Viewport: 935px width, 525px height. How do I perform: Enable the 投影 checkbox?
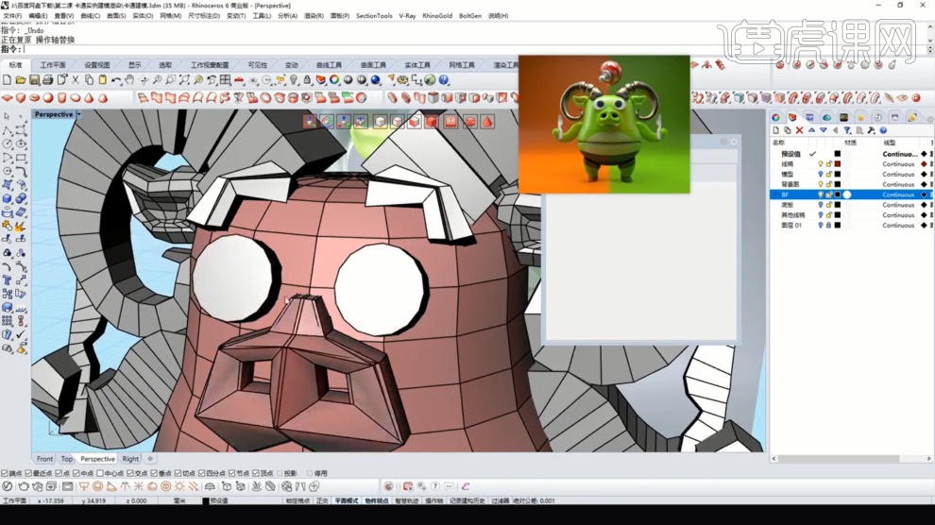(x=279, y=473)
